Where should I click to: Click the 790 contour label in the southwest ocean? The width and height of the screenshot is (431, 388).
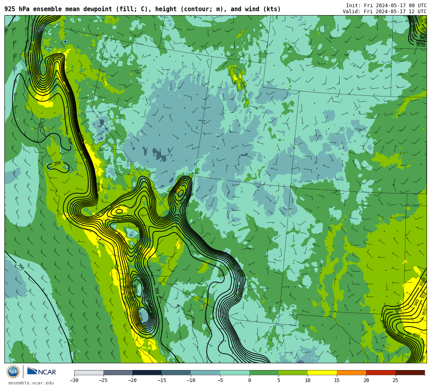[21, 267]
